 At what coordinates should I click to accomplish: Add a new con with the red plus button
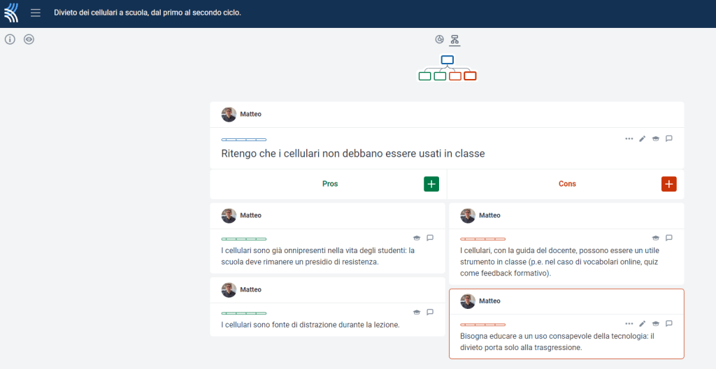[668, 184]
